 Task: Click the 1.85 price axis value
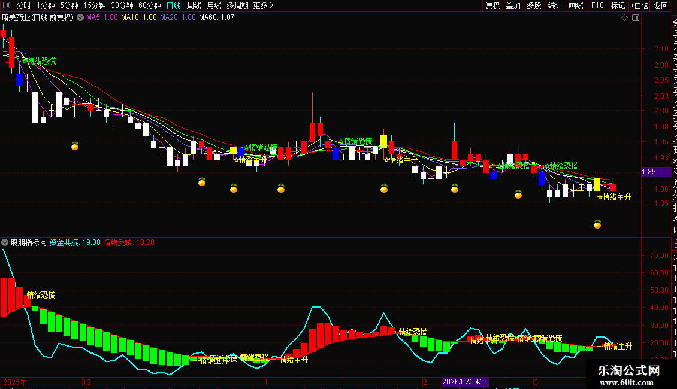tap(661, 203)
